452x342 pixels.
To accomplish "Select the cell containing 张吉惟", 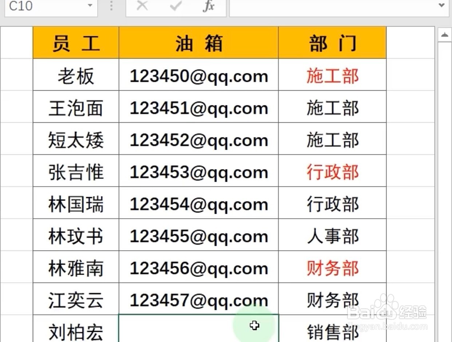I will click(x=75, y=171).
